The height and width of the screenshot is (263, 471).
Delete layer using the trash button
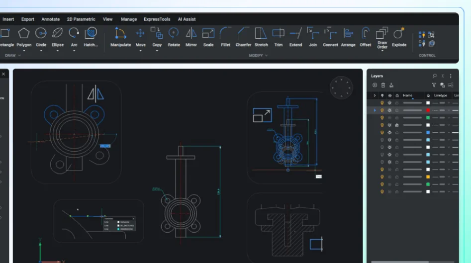pos(383,85)
